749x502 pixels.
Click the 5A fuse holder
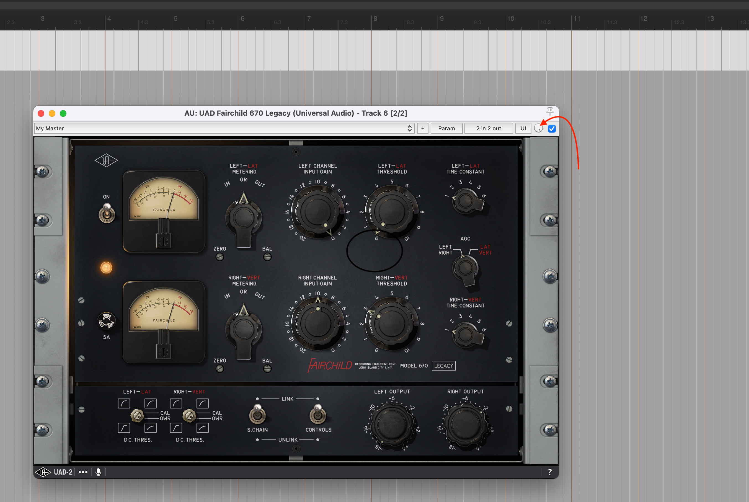[x=106, y=321]
